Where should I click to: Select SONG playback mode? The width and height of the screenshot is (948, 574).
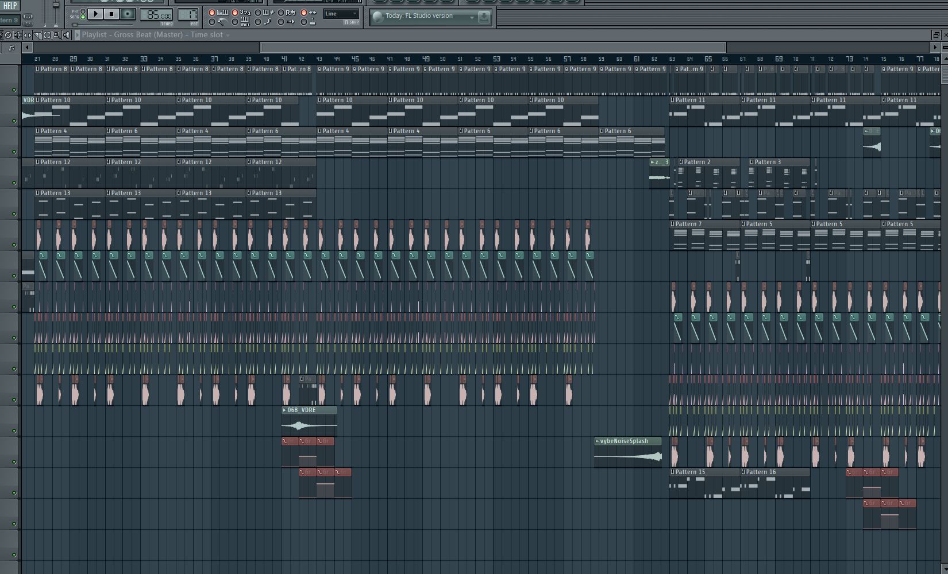(83, 17)
